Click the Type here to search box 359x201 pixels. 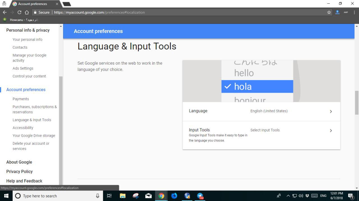pyautogui.click(x=57, y=196)
